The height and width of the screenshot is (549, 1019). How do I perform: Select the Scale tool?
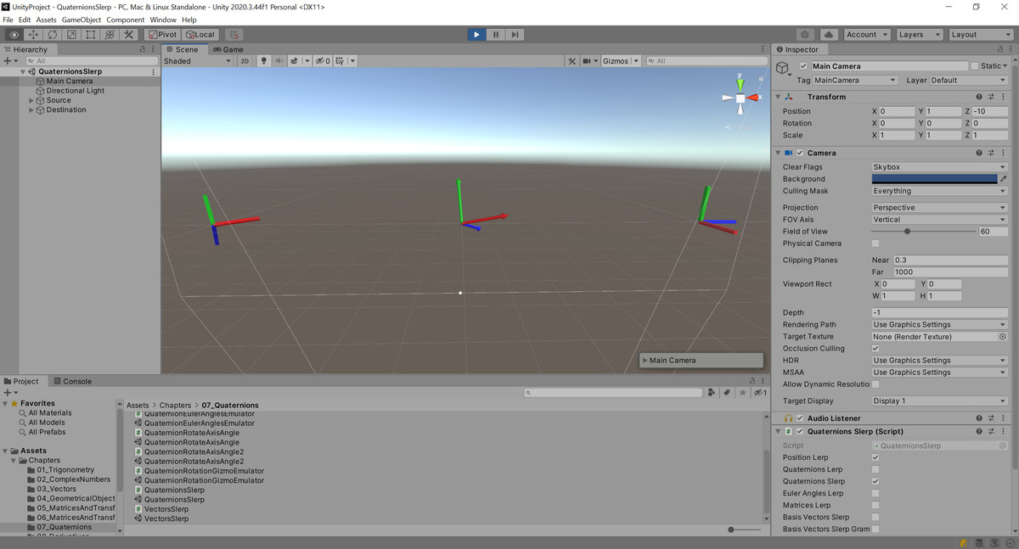coord(71,35)
